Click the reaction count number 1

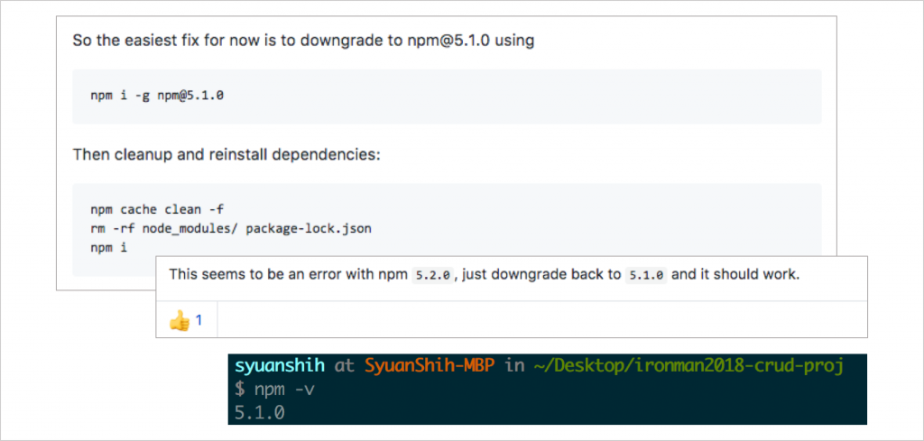(199, 320)
